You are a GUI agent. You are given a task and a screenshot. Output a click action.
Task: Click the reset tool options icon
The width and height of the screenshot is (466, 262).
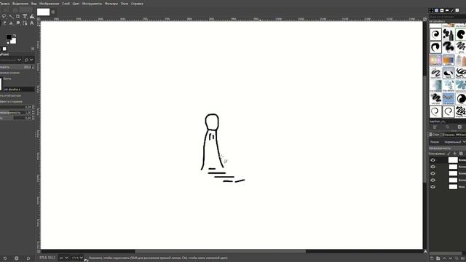click(28, 258)
